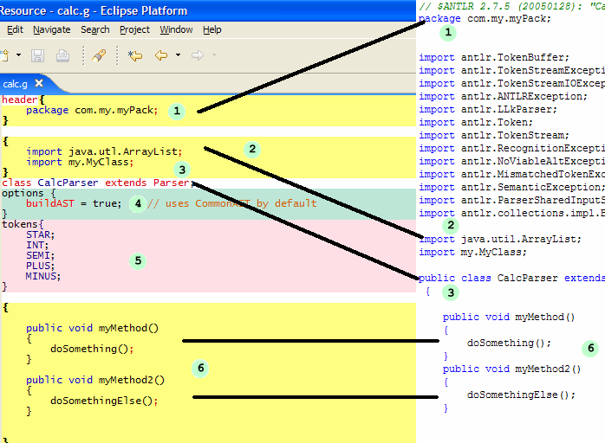The width and height of the screenshot is (605, 443).
Task: Click 'import antlr.SemanticException;' line
Action: pos(512,187)
